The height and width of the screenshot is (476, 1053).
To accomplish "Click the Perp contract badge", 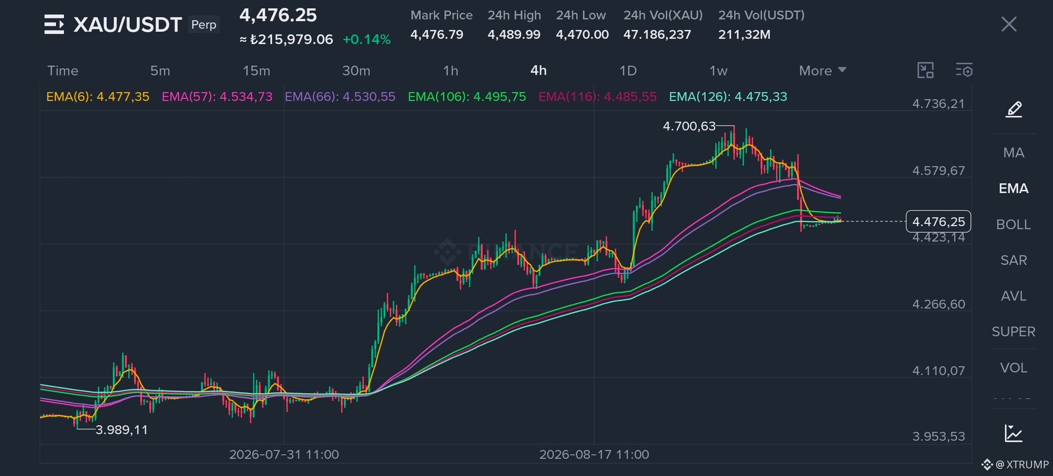I will point(204,25).
